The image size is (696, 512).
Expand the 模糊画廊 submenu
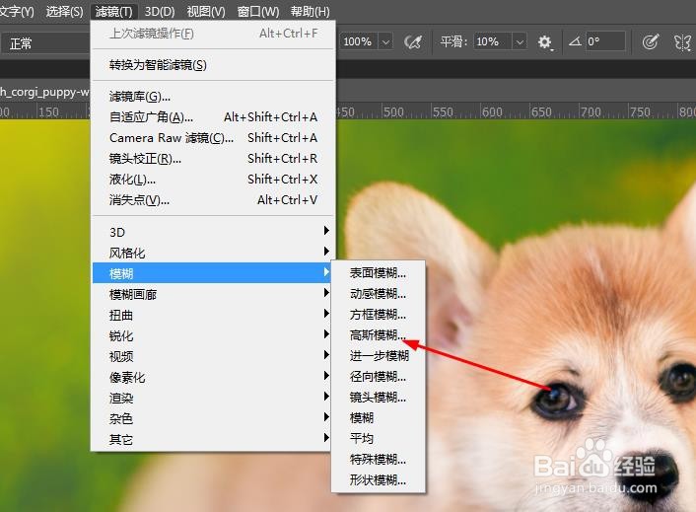tap(213, 294)
